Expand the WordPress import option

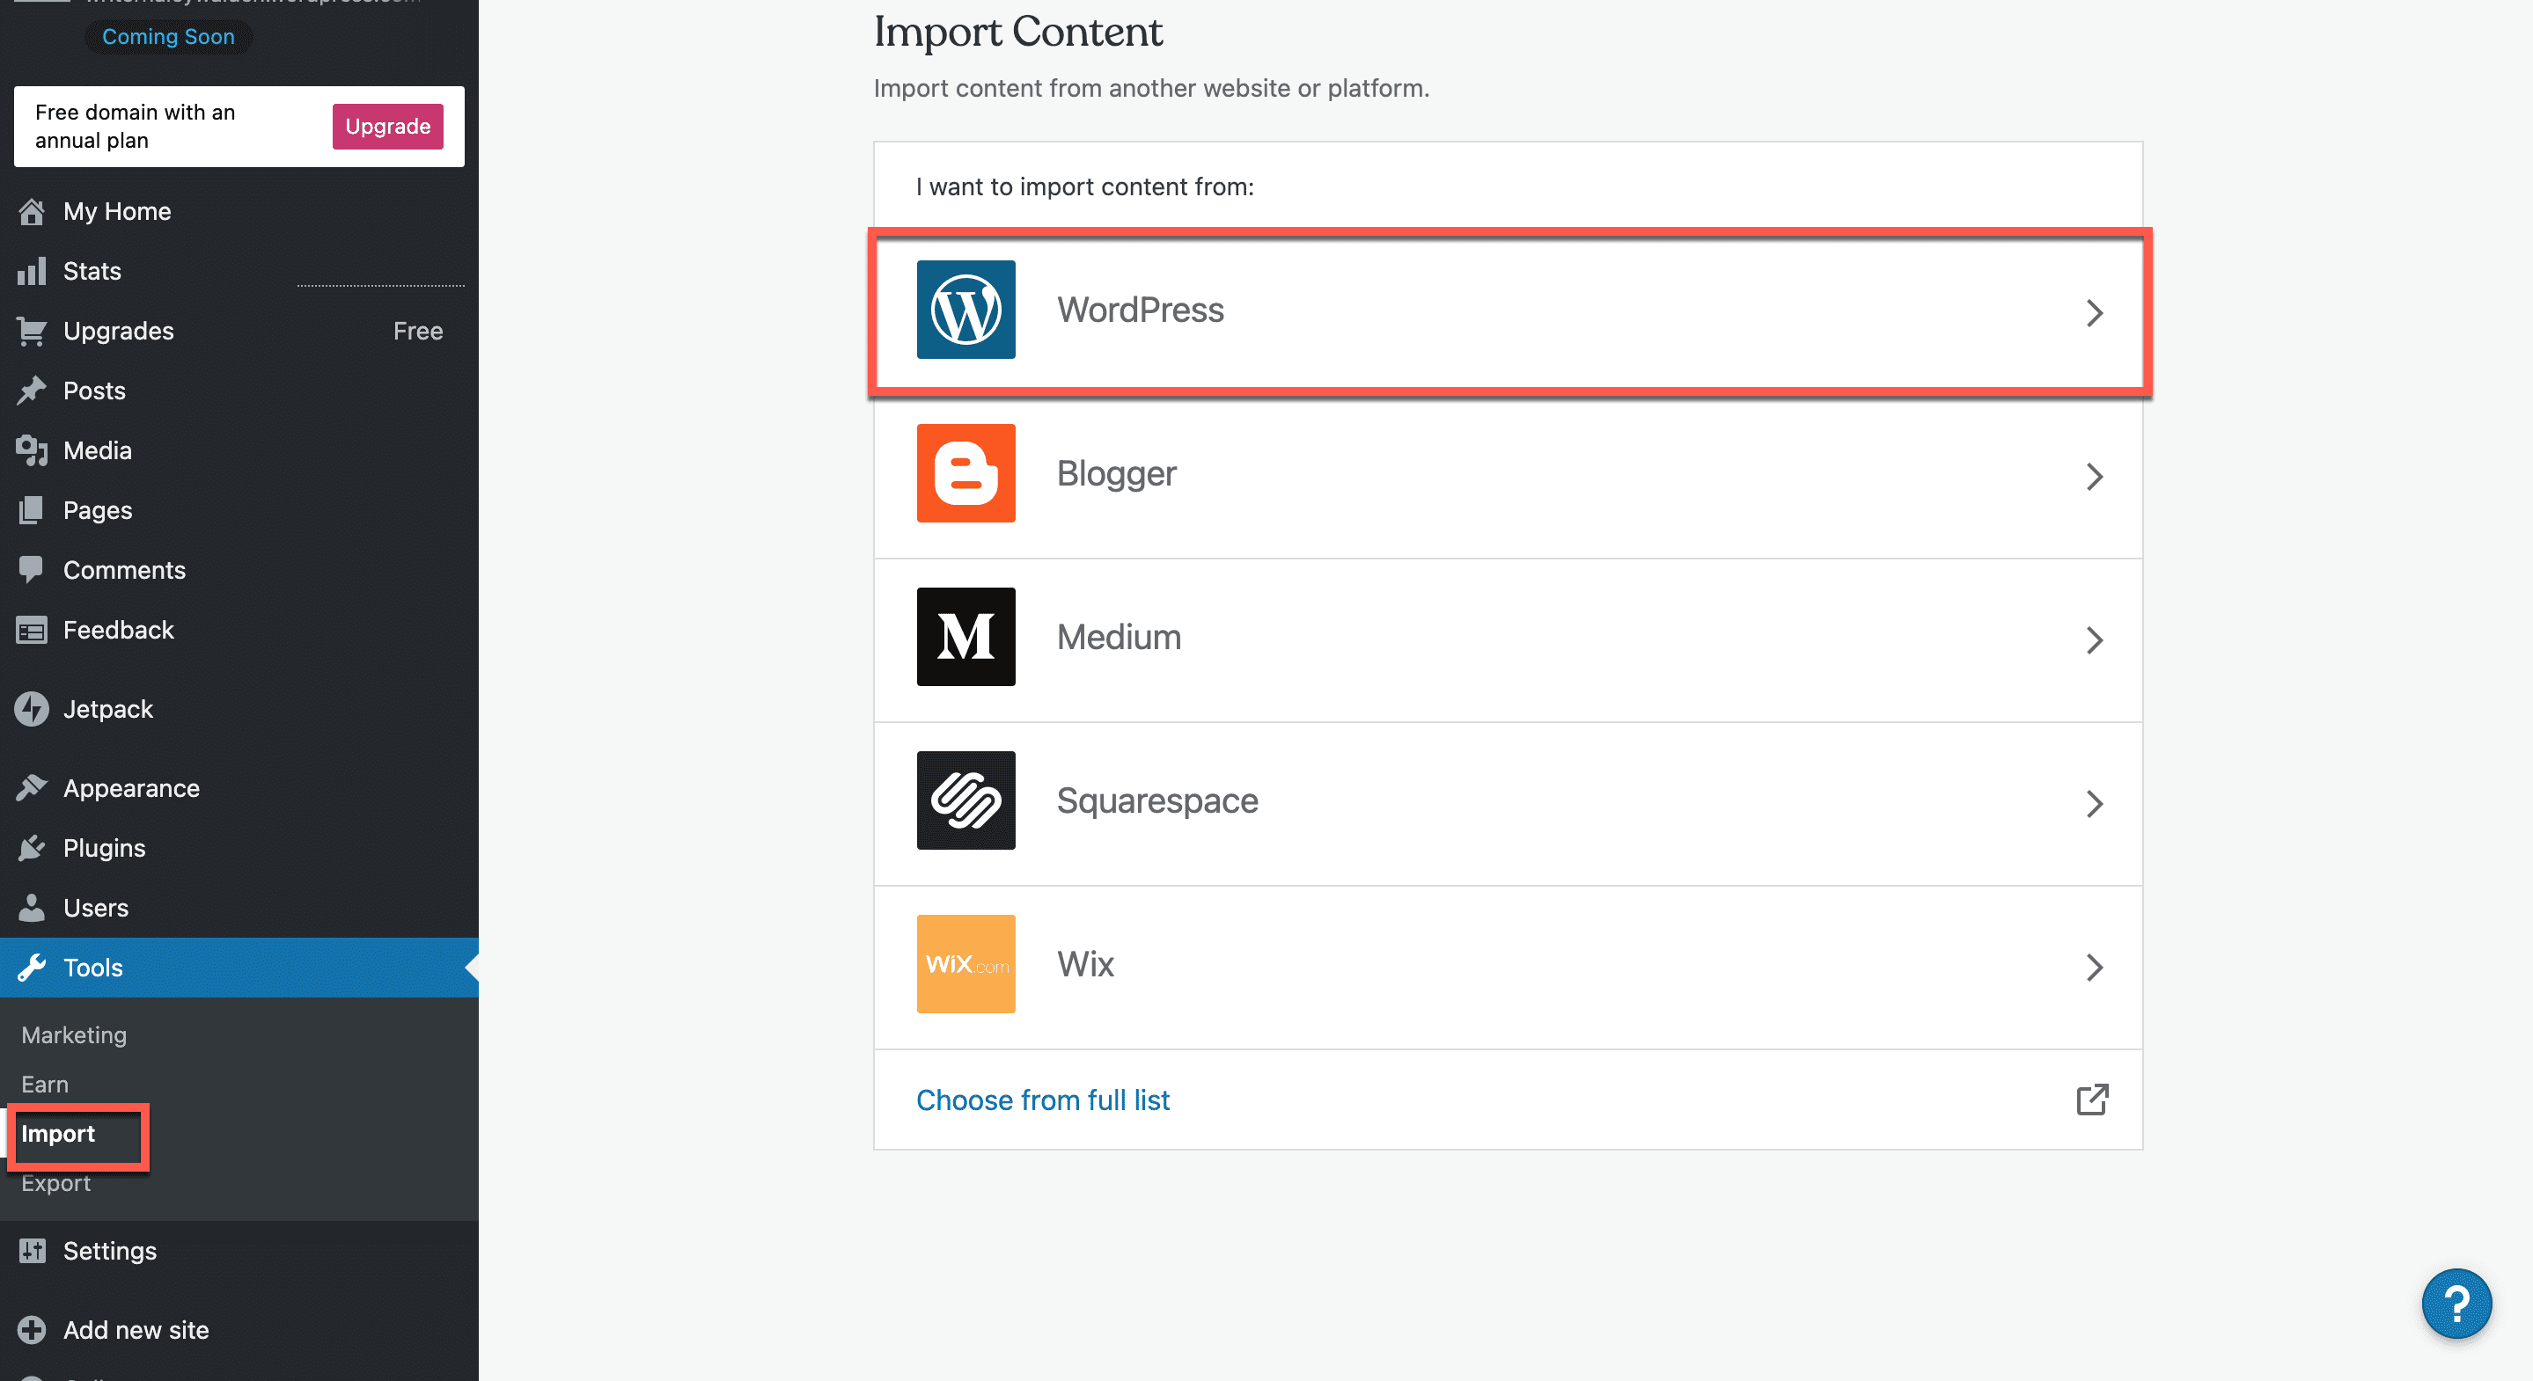(x=1512, y=310)
